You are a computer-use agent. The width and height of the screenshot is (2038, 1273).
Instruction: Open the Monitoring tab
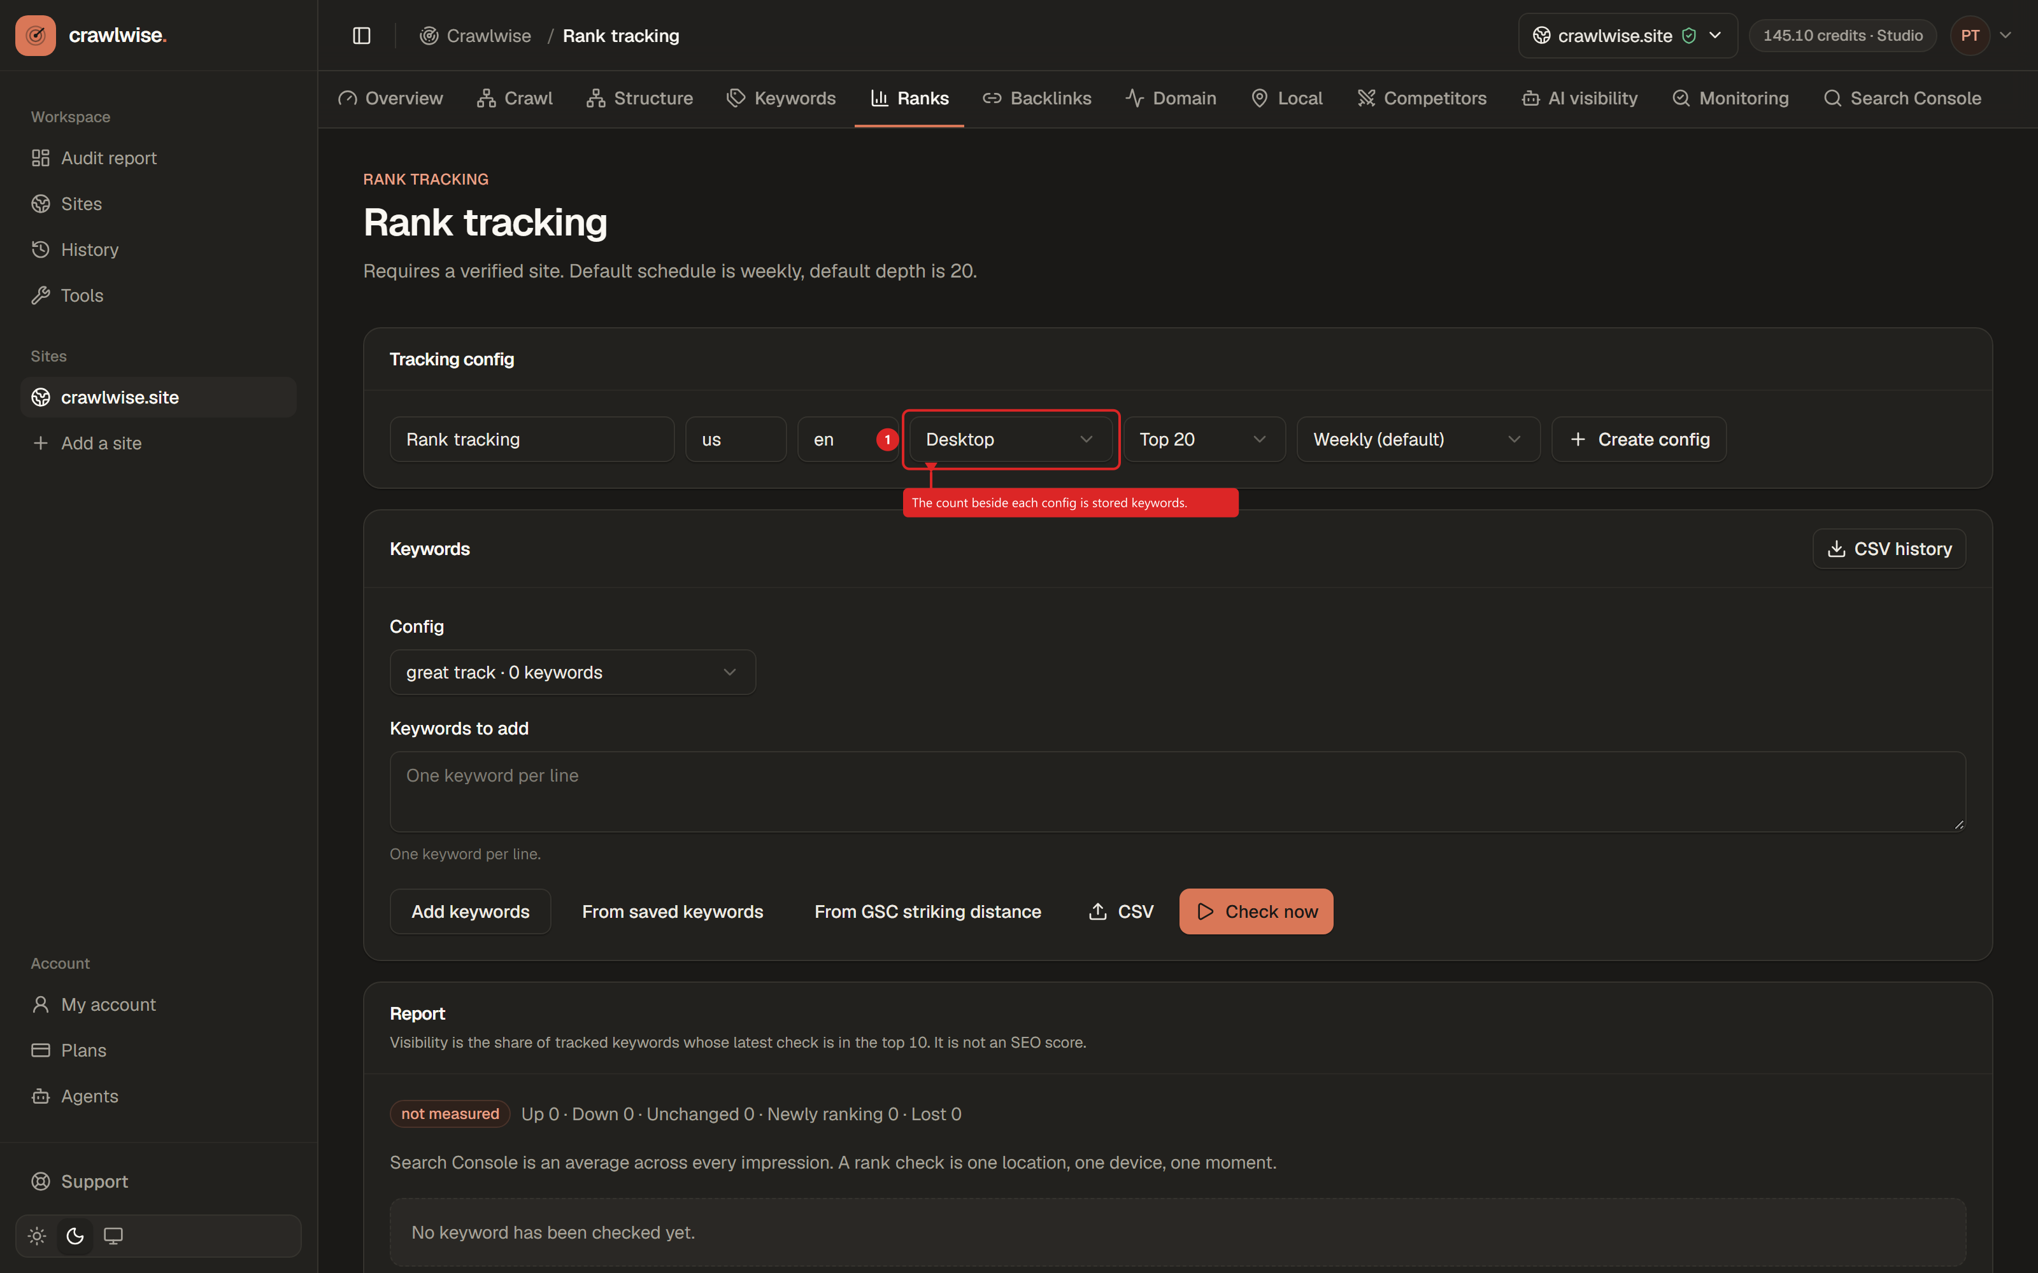point(1730,99)
